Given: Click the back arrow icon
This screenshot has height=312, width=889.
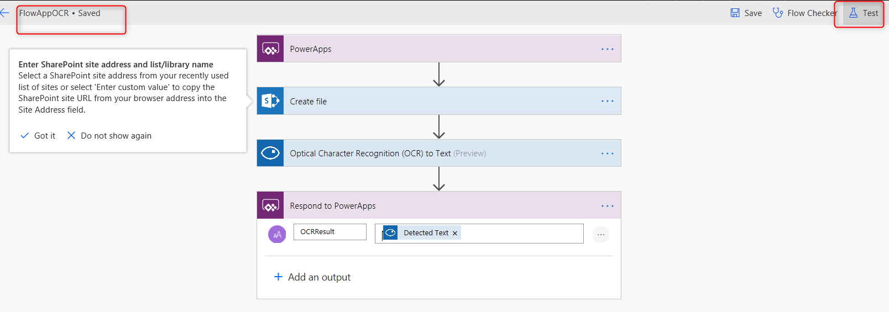Looking at the screenshot, I should tap(4, 13).
